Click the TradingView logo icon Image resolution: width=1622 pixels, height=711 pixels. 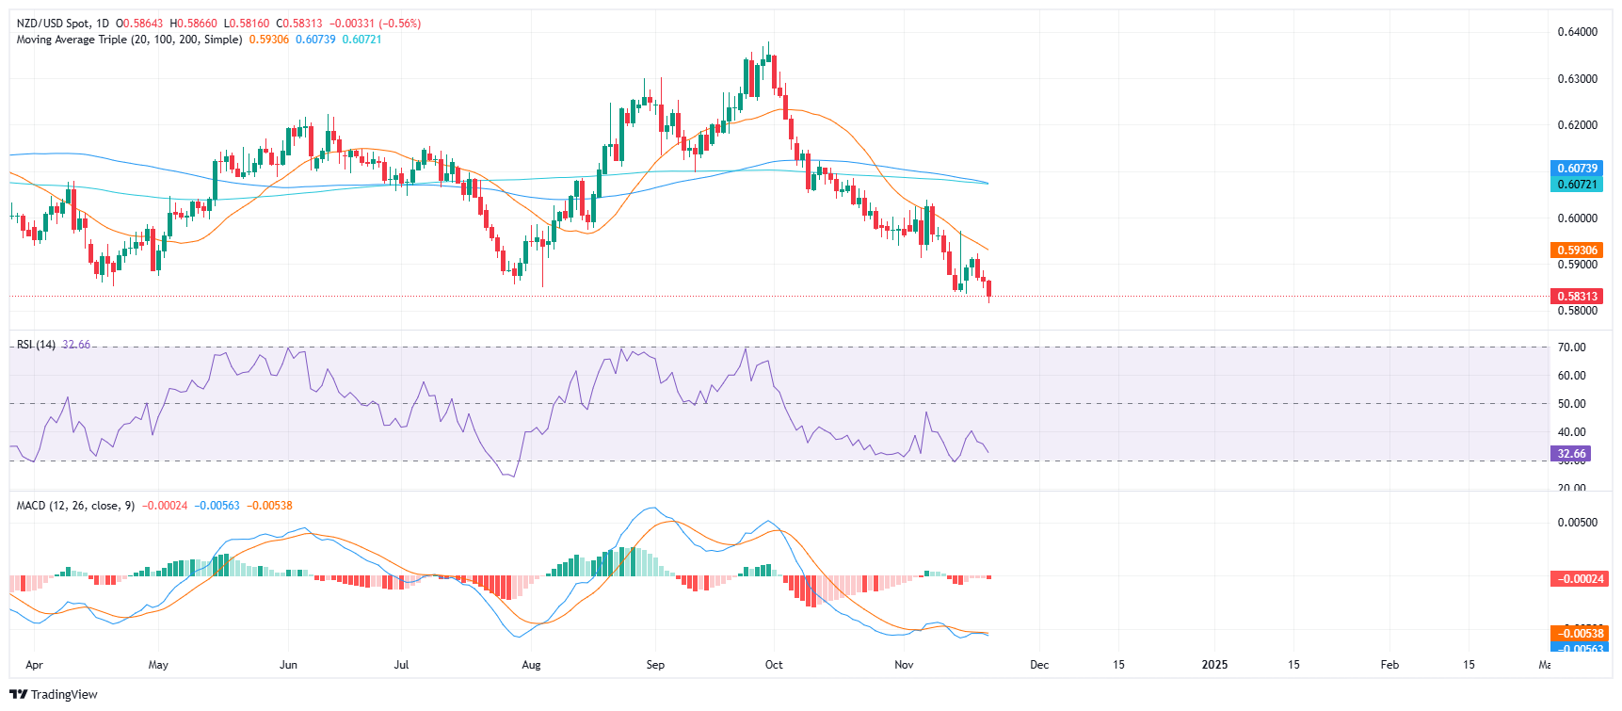pyautogui.click(x=18, y=694)
